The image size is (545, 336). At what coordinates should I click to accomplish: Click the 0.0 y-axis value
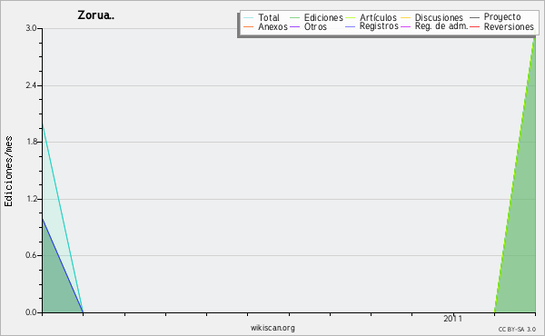pyautogui.click(x=31, y=312)
